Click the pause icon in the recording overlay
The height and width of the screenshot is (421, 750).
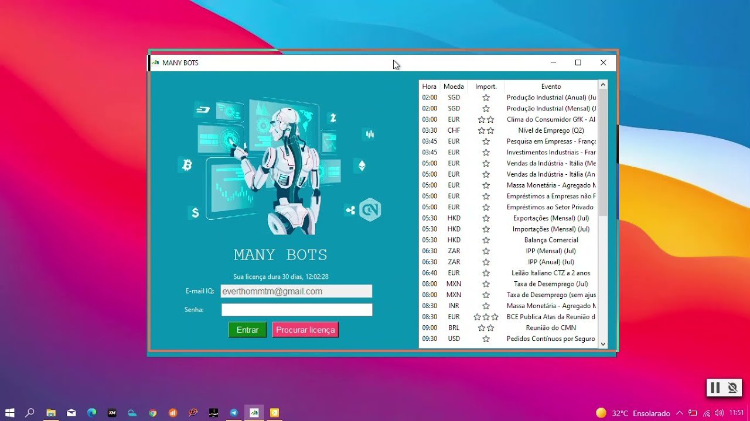pyautogui.click(x=715, y=388)
